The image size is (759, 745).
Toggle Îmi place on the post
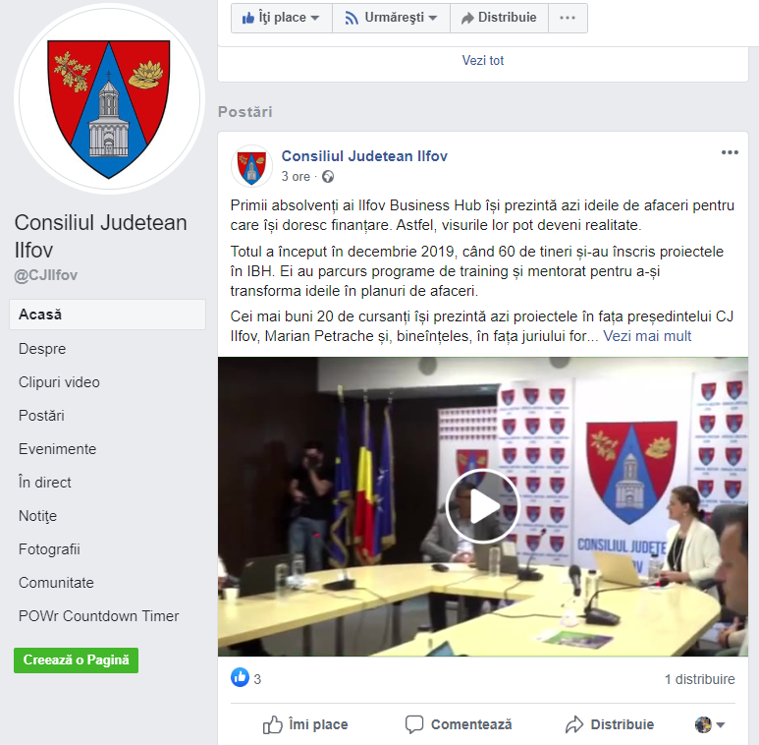pos(305,724)
